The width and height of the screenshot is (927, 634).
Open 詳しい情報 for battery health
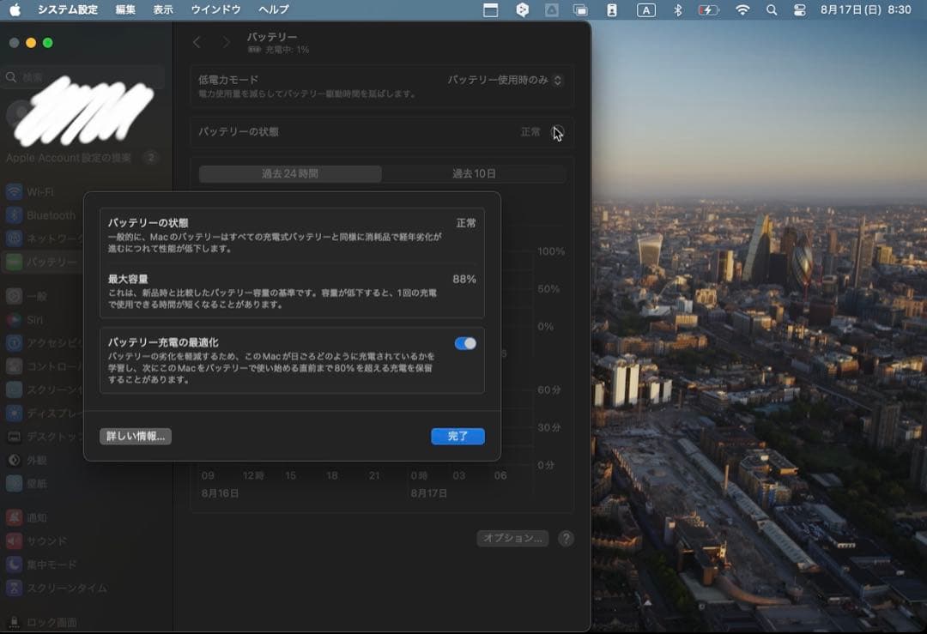coord(136,437)
